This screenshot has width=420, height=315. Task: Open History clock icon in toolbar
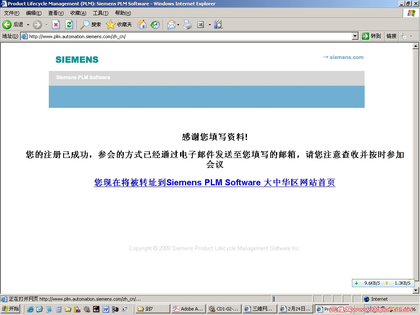(155, 25)
